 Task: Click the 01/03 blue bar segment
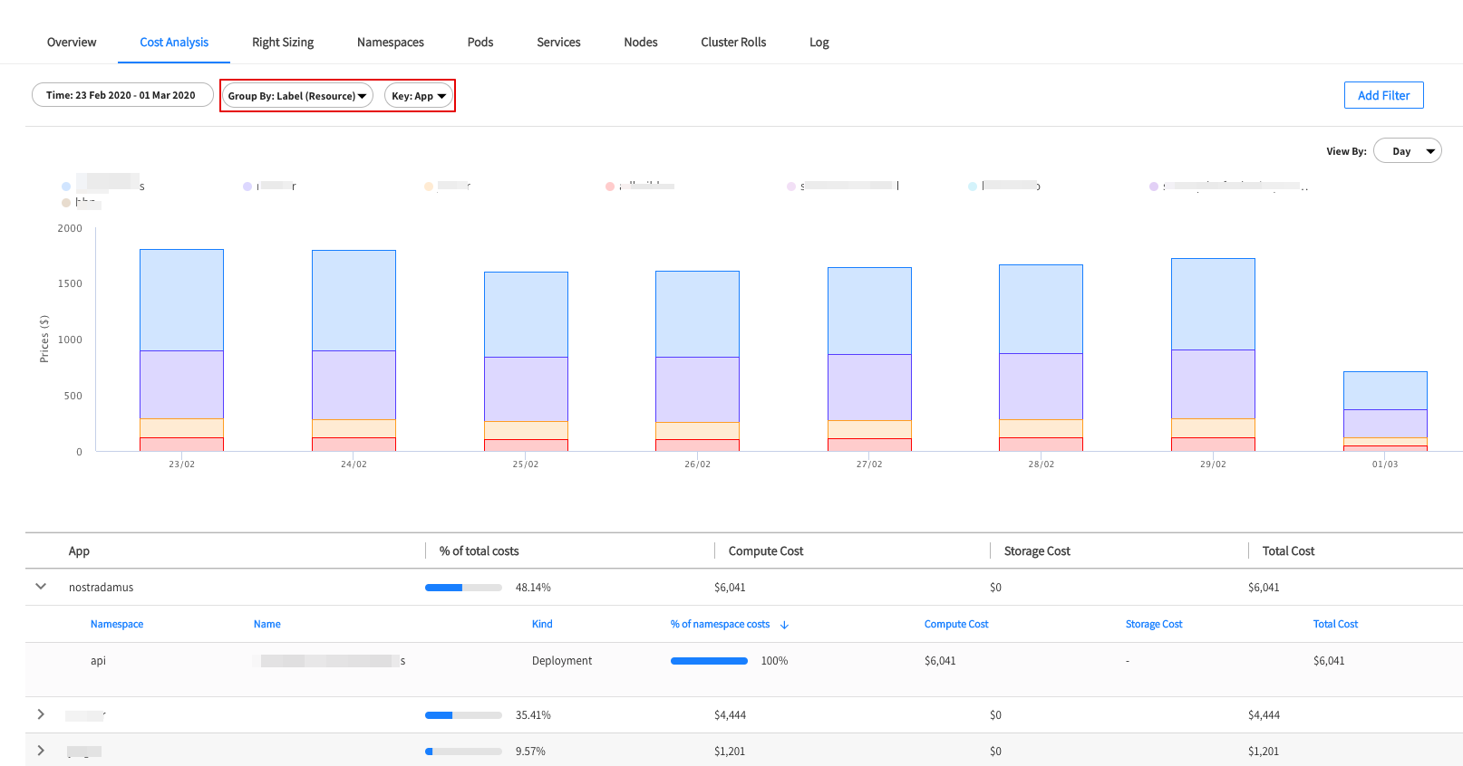pyautogui.click(x=1385, y=390)
